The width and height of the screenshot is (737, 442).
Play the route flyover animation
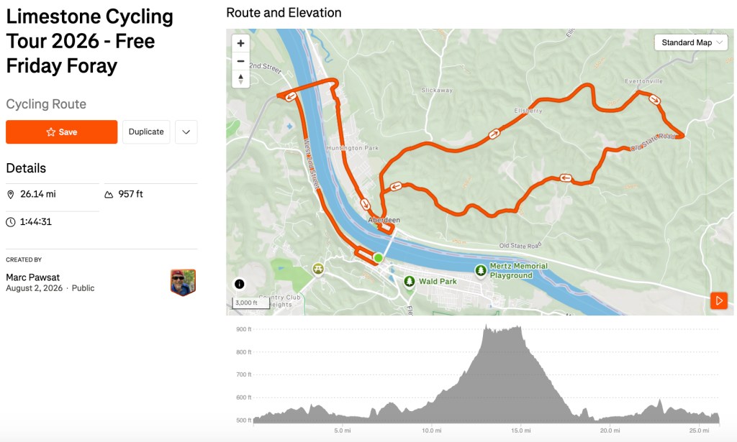[719, 300]
